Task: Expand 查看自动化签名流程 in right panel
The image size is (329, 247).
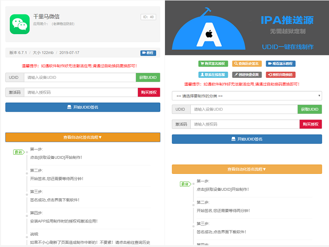Action: point(247,169)
